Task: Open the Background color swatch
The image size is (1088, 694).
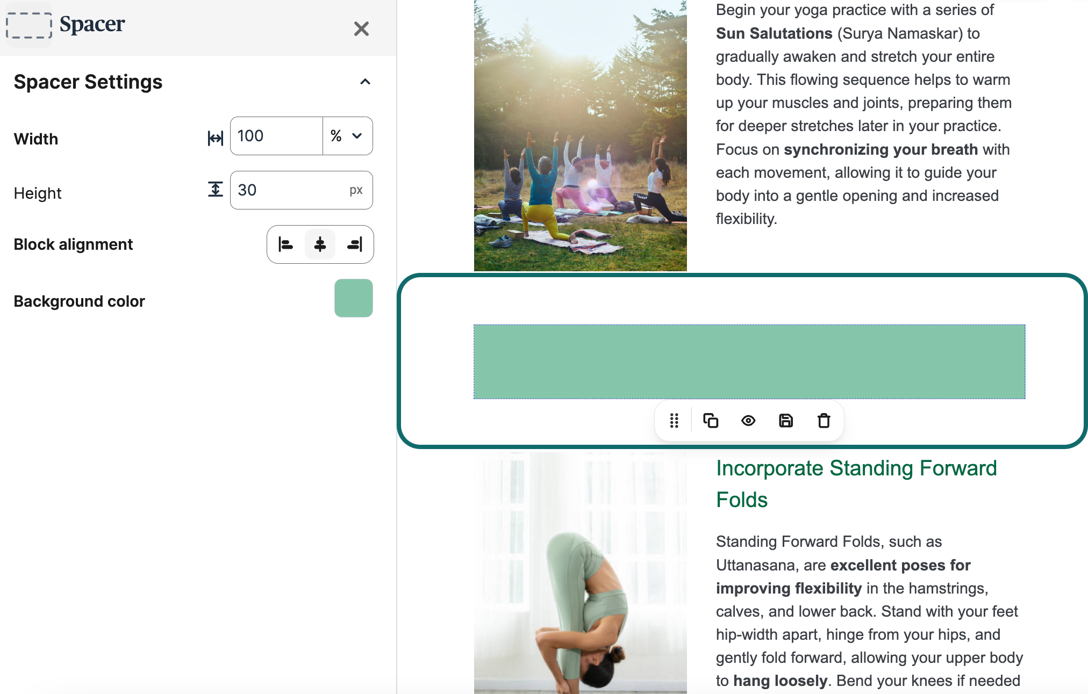Action: click(353, 298)
